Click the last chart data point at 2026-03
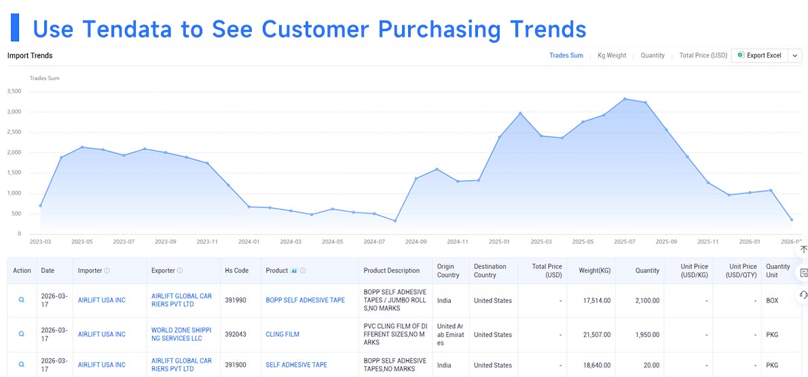 pos(792,219)
